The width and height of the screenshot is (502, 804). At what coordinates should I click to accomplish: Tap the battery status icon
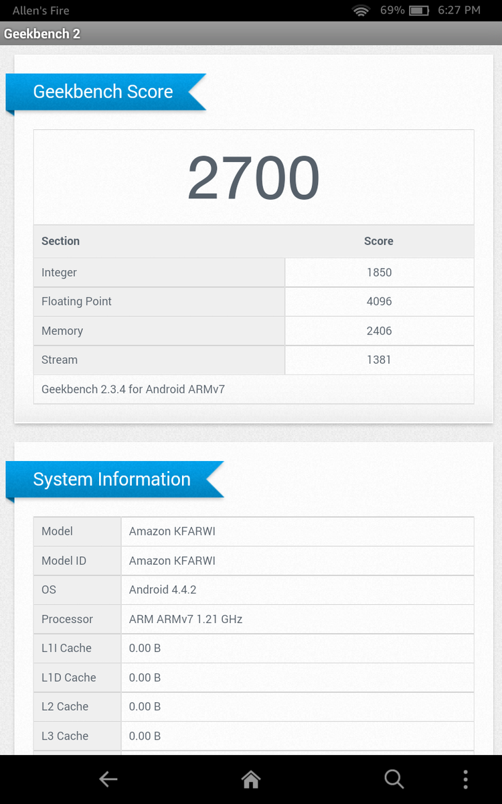click(419, 11)
